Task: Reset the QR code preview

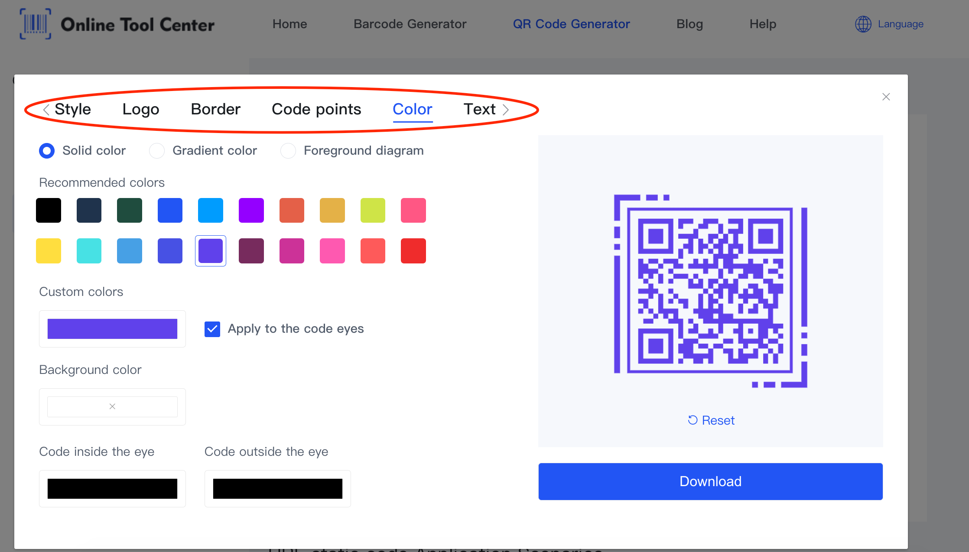Action: 710,420
